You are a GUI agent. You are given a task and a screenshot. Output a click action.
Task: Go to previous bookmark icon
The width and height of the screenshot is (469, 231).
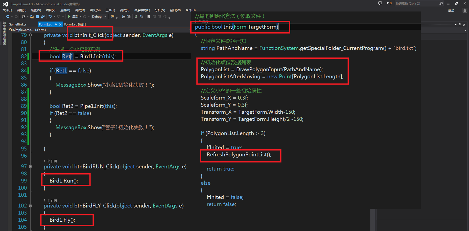pos(154,16)
